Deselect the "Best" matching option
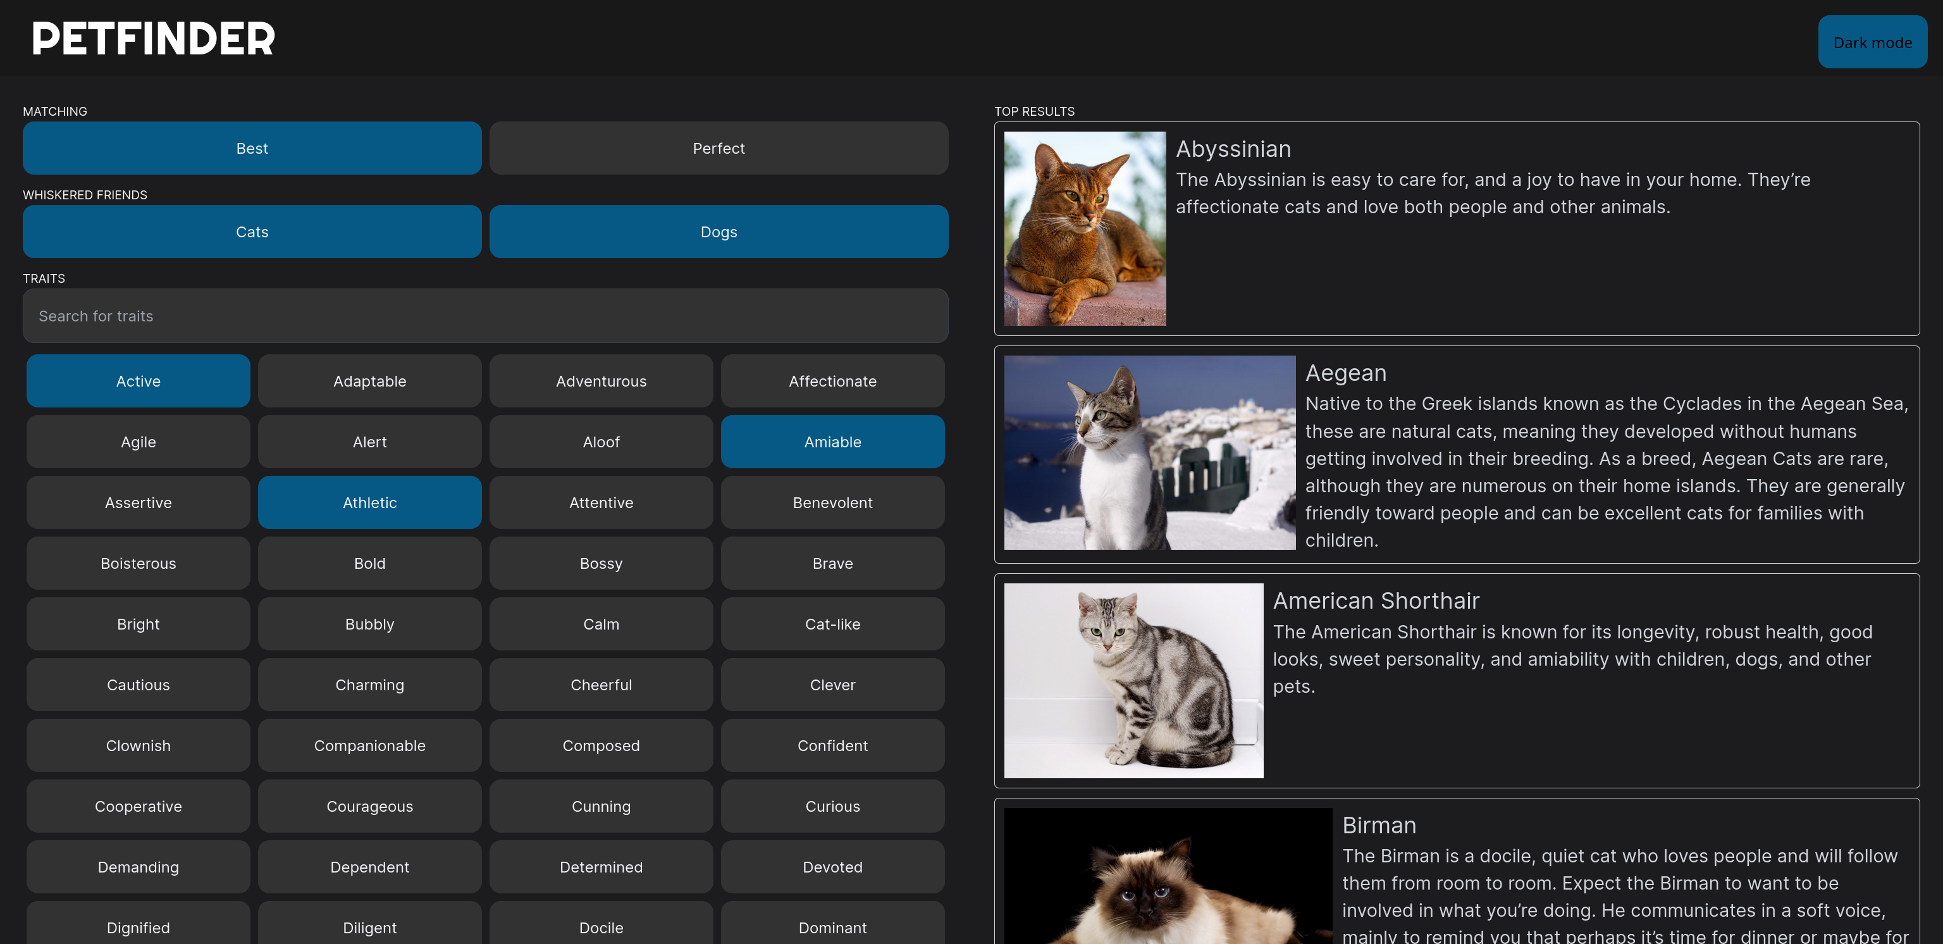This screenshot has height=944, width=1943. [x=252, y=148]
